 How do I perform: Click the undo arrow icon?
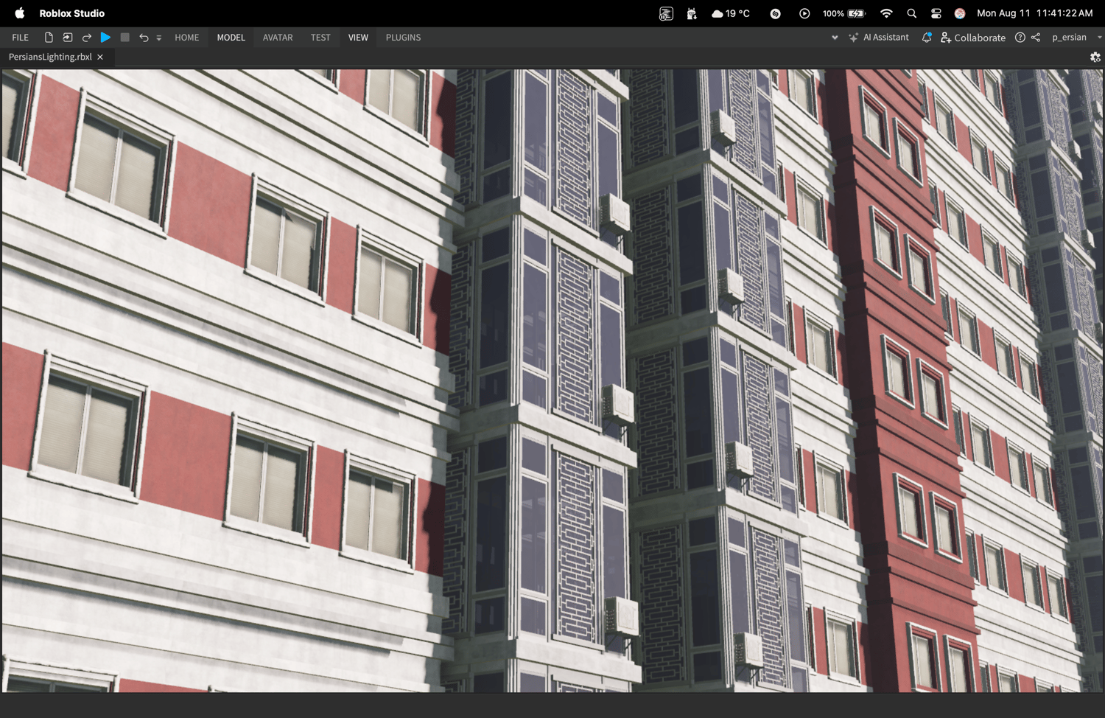144,38
